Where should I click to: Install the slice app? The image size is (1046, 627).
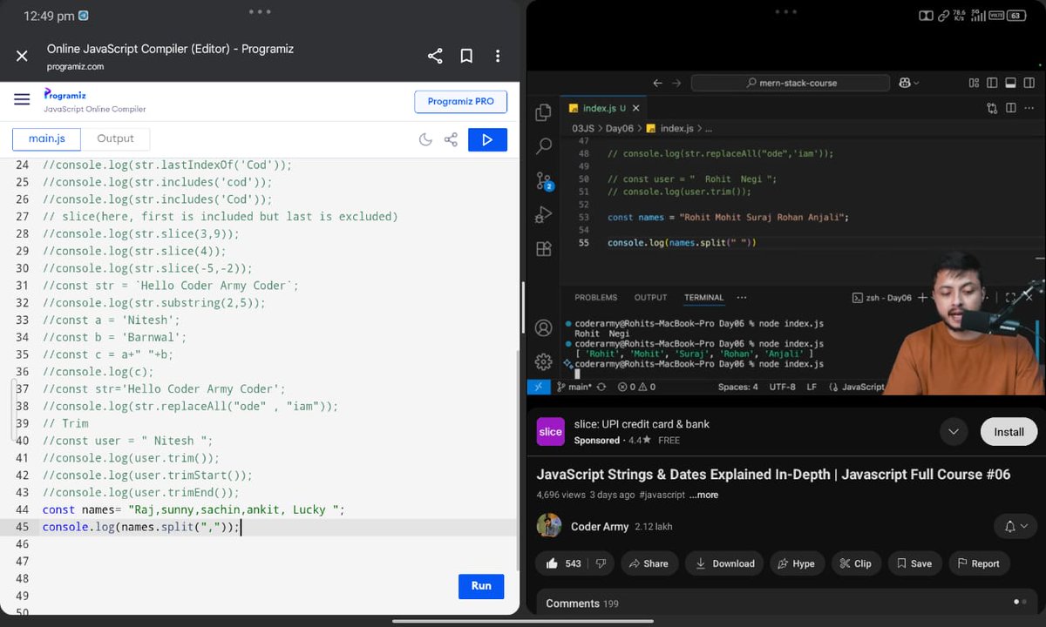pos(1009,432)
